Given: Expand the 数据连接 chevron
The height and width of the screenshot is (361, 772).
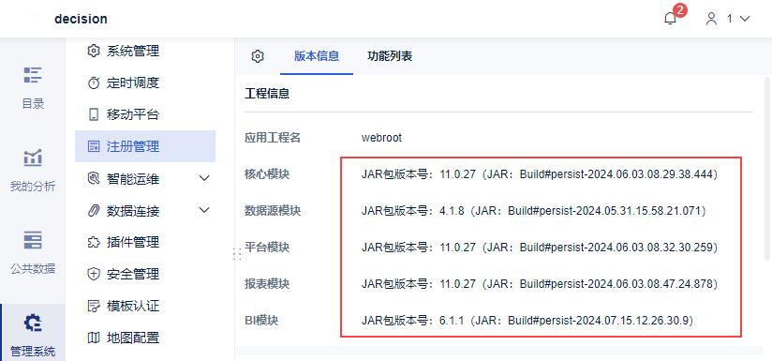Looking at the screenshot, I should pos(204,210).
